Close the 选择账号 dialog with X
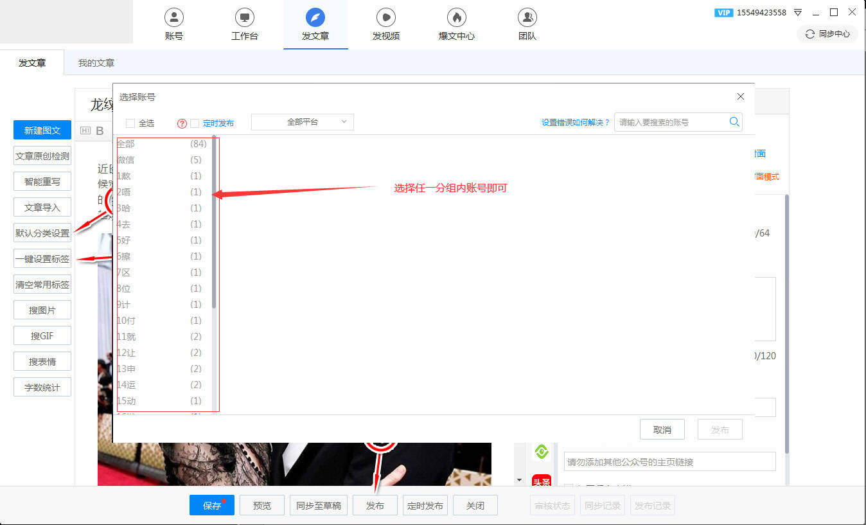The height and width of the screenshot is (525, 866). (x=741, y=96)
